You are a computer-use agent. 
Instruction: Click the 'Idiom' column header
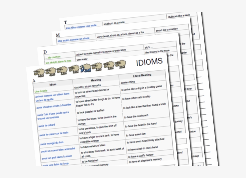pyautogui.click(x=53, y=85)
